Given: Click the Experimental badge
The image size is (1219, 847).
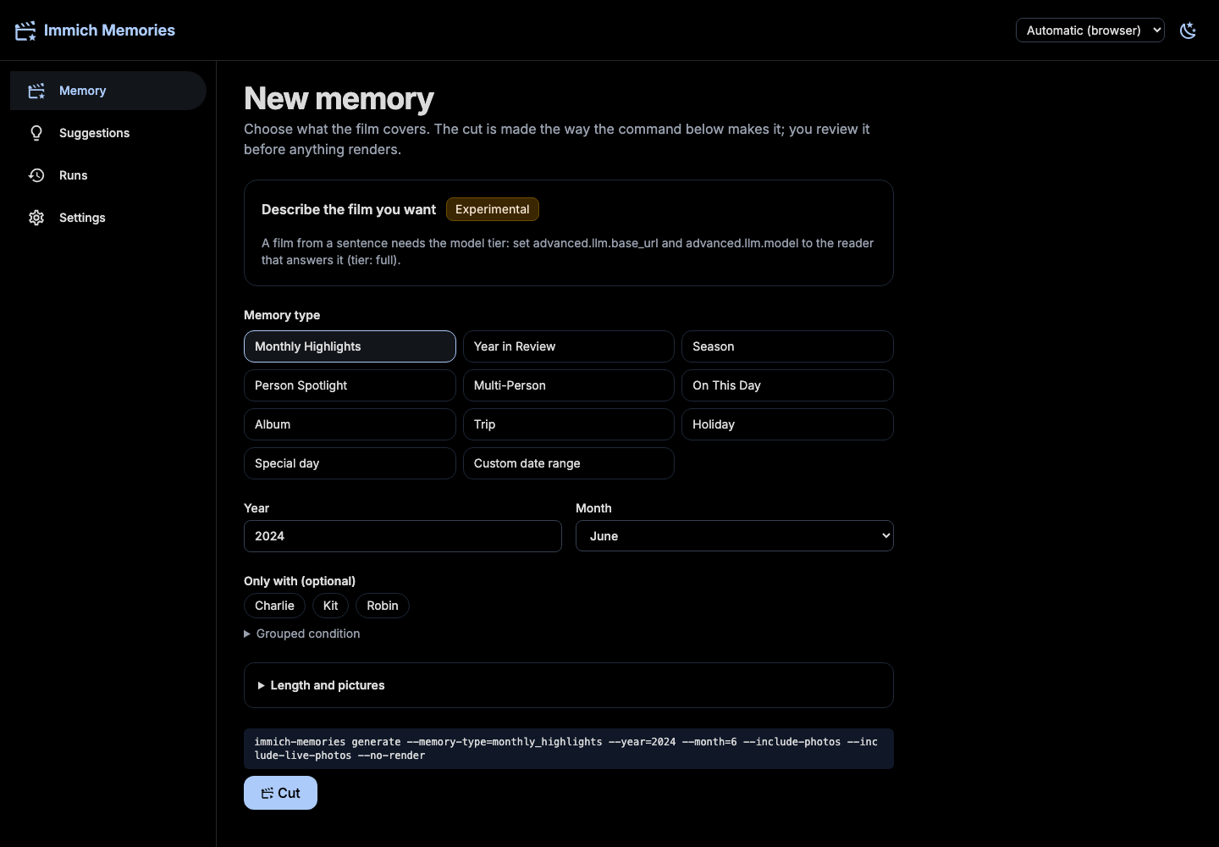Looking at the screenshot, I should click(493, 209).
